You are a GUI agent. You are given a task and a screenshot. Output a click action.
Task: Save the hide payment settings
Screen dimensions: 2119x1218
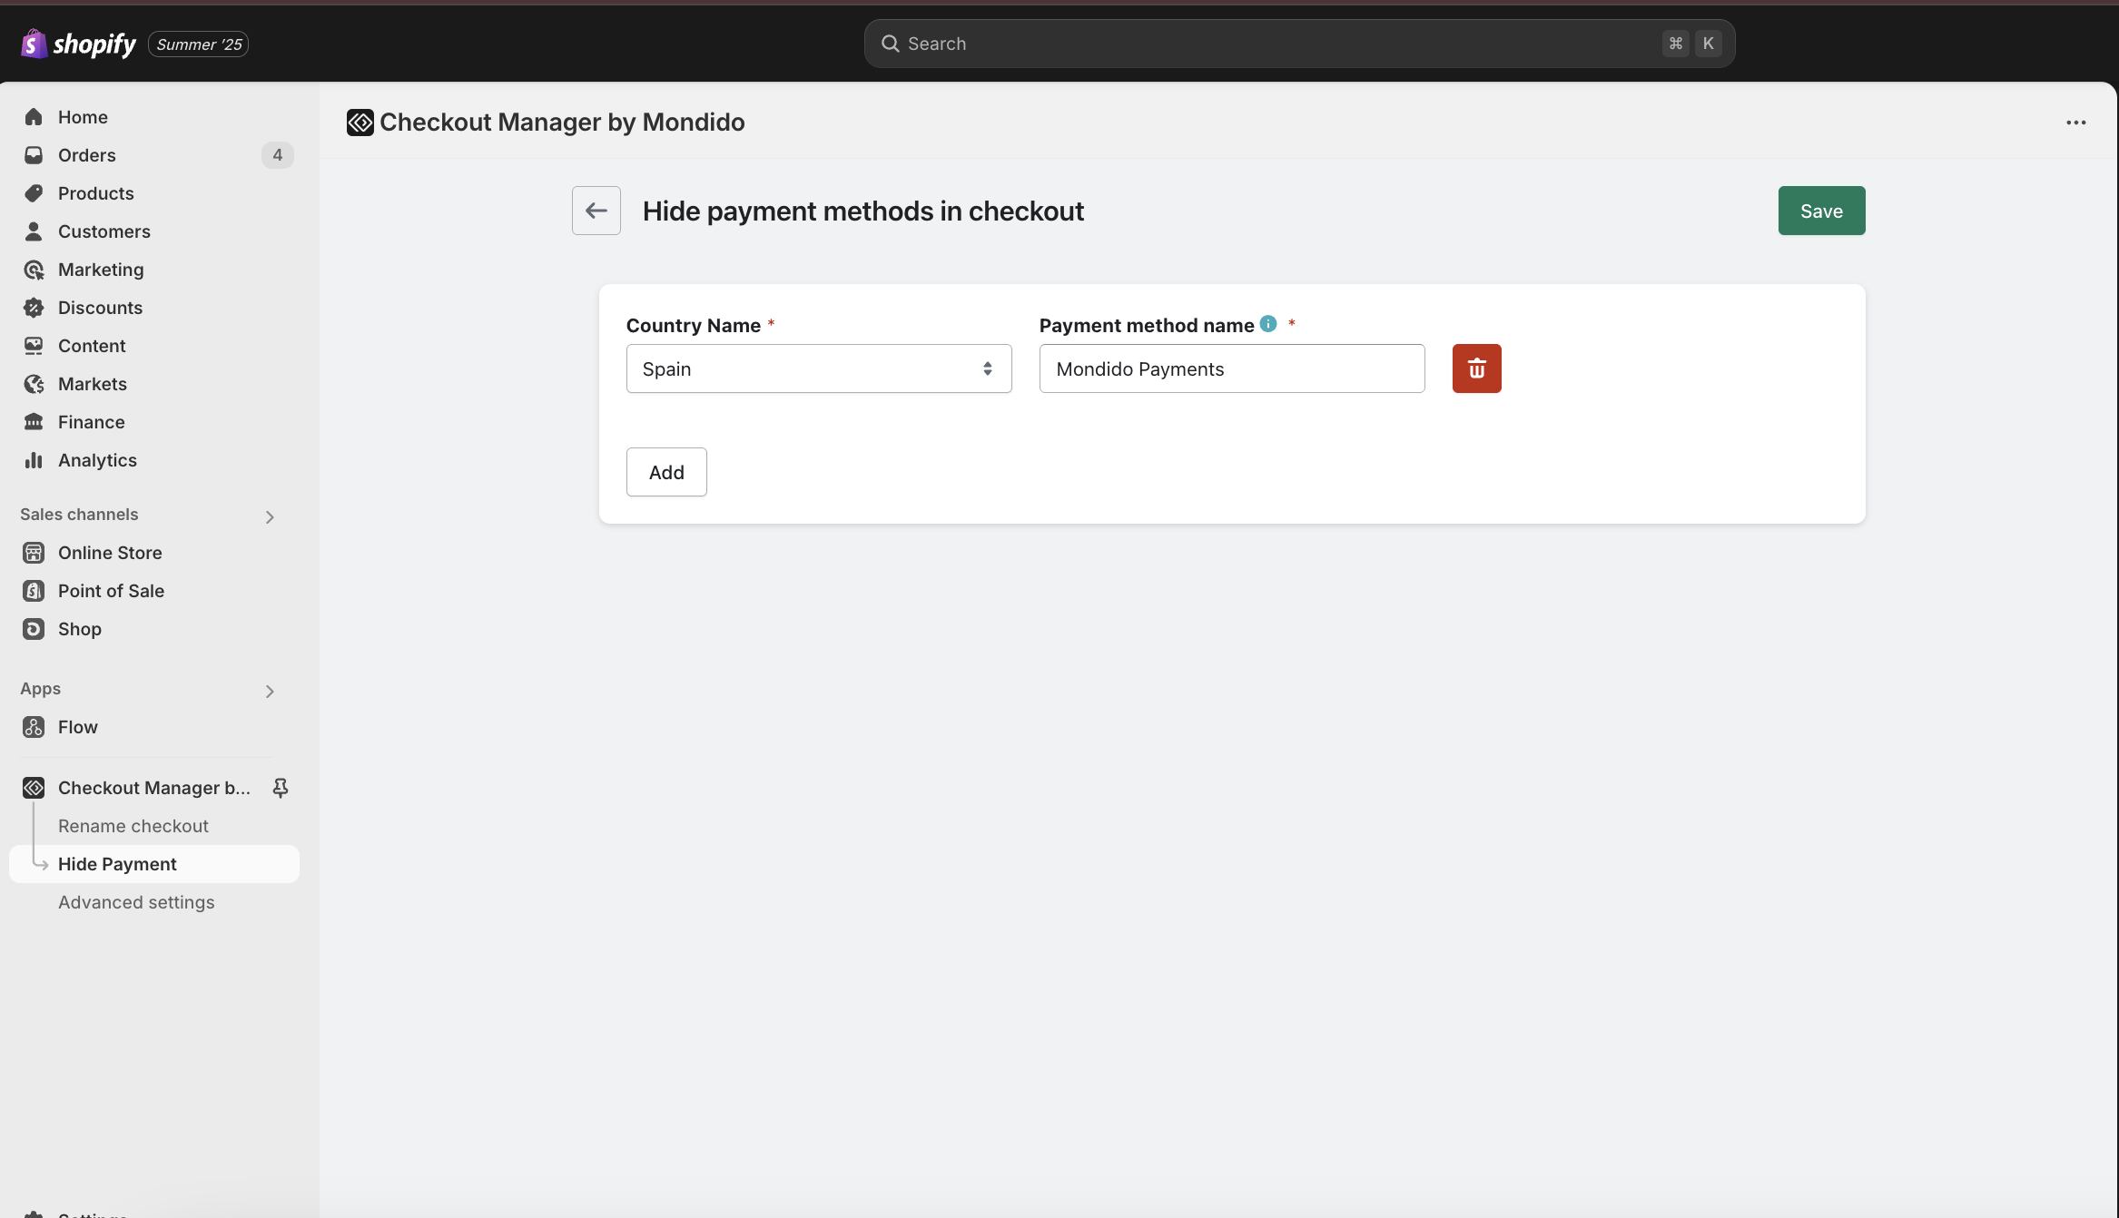tap(1821, 211)
